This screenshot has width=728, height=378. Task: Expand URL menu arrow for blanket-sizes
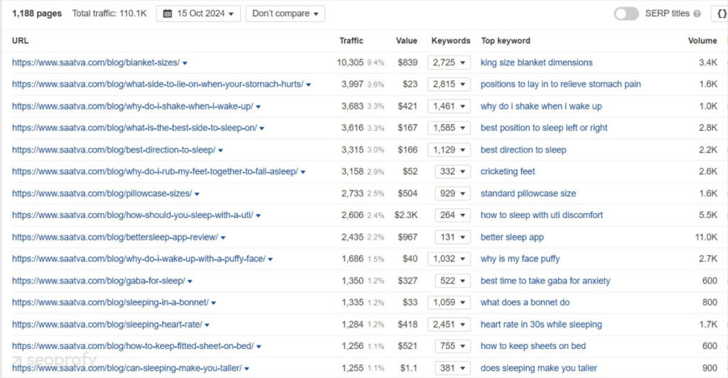(185, 63)
